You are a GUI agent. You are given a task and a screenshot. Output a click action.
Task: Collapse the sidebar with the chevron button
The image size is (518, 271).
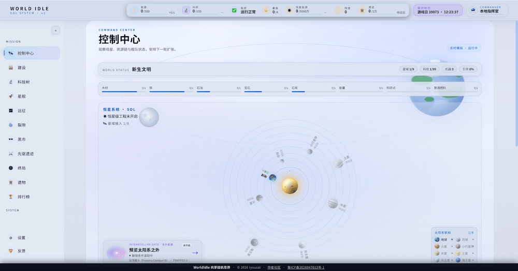[55, 31]
